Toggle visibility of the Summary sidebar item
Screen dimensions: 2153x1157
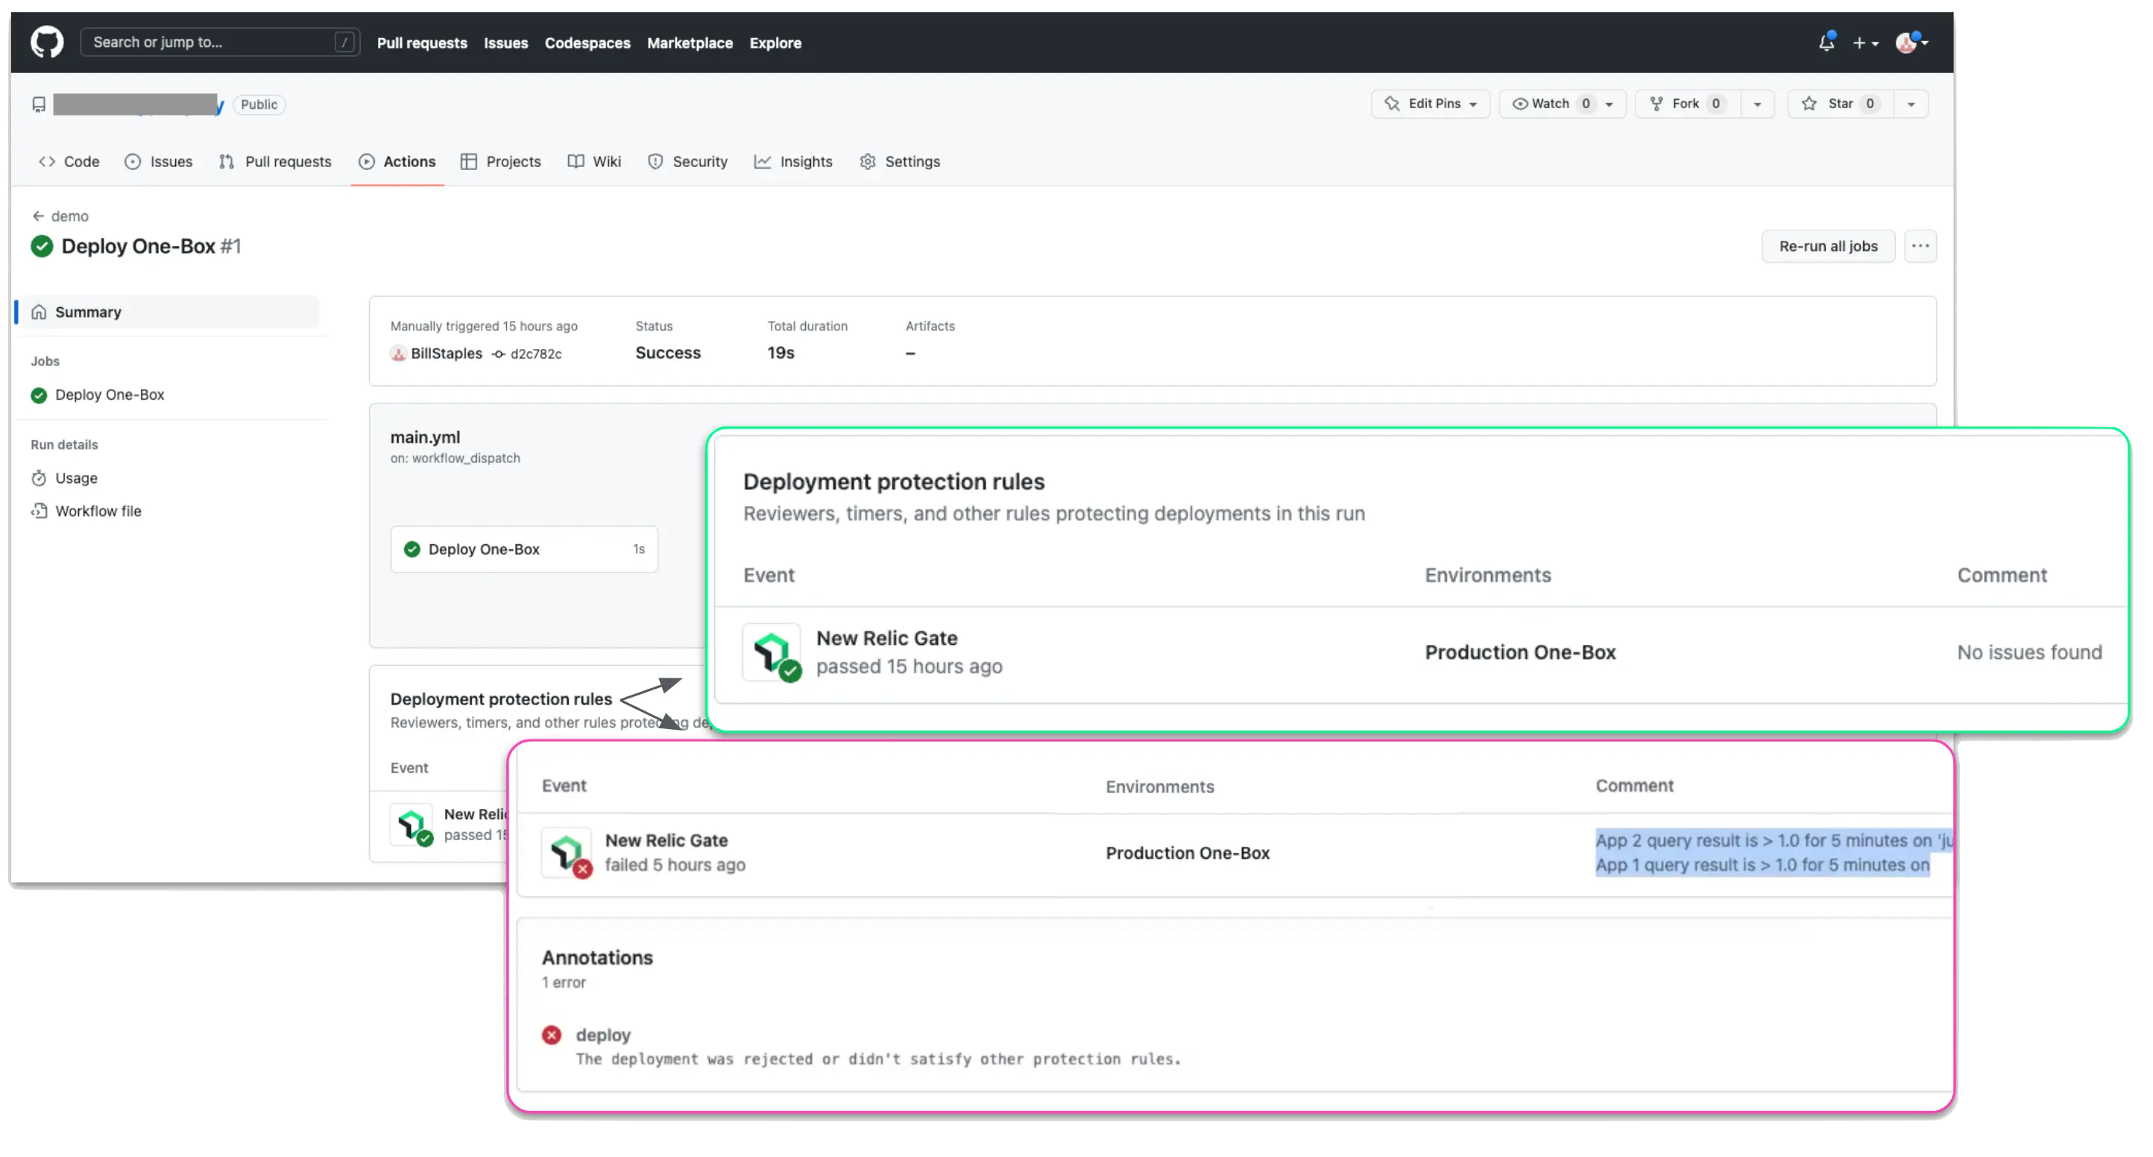[x=89, y=311]
